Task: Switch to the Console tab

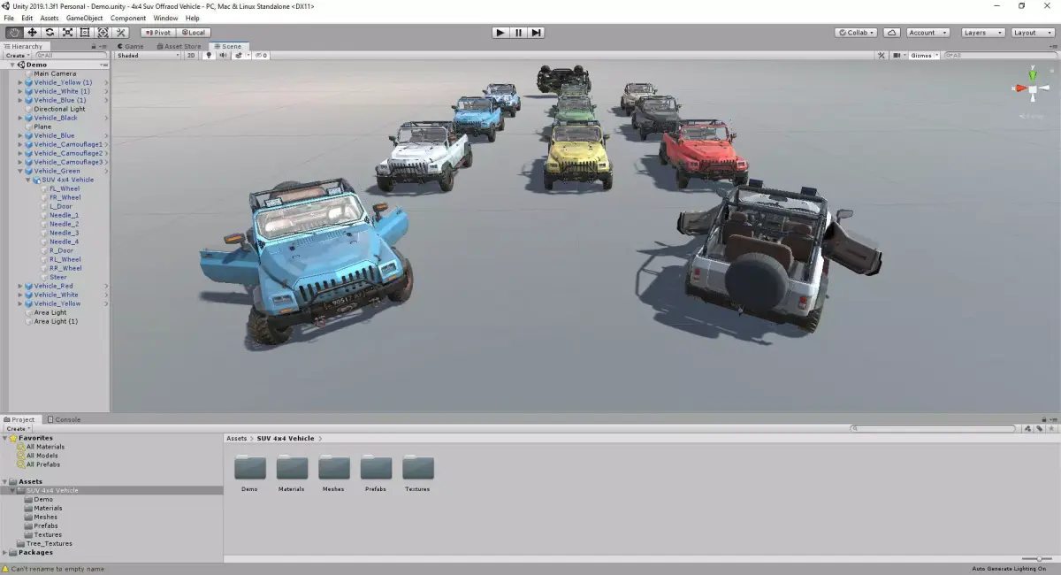Action: (x=64, y=419)
